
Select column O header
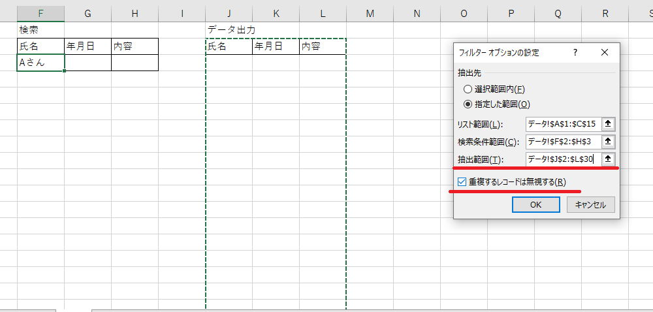click(464, 14)
